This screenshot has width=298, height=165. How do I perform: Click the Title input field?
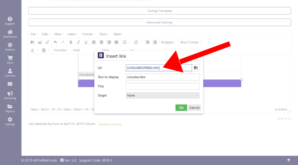click(x=163, y=86)
